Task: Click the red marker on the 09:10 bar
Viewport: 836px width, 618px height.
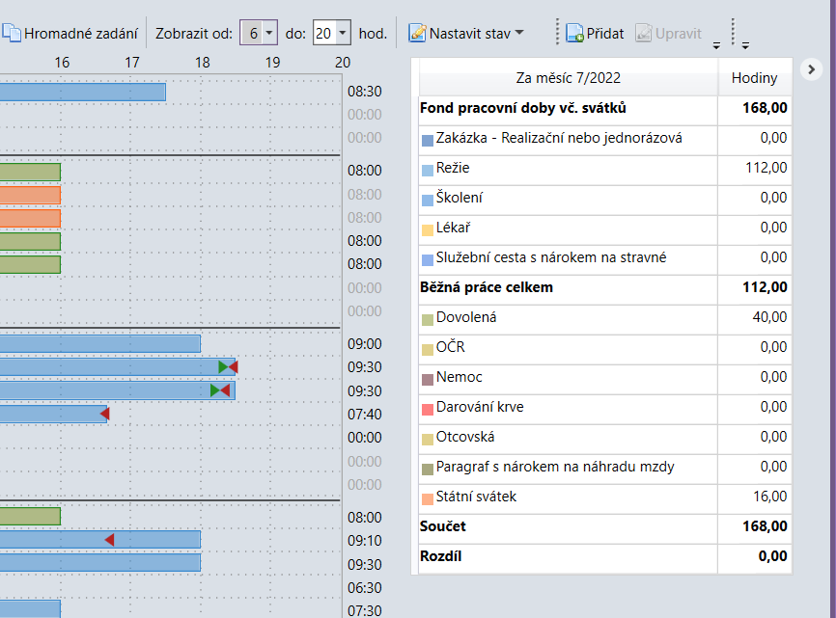Action: 109,540
